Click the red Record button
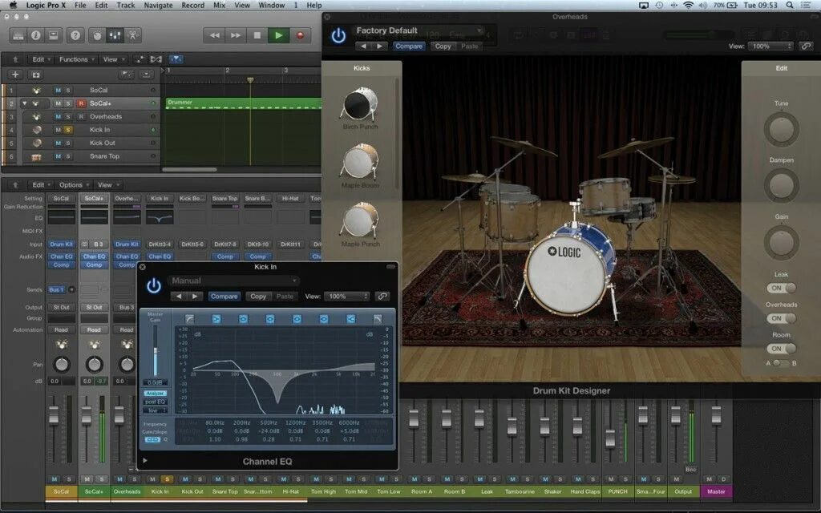Viewport: 821px width, 513px height. click(300, 35)
